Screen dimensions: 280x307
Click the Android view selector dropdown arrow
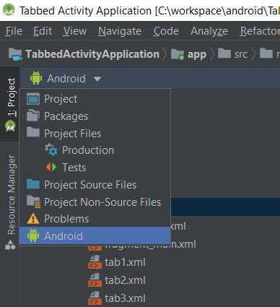tap(97, 79)
